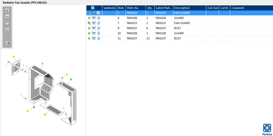This screenshot has height=136, width=273.
Task: Select green callout 7 in the diagram
Action: tap(71, 79)
